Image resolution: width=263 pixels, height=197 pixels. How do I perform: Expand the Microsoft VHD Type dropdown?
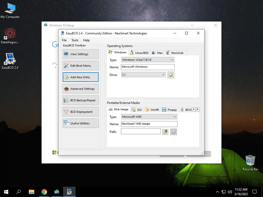click(x=149, y=117)
